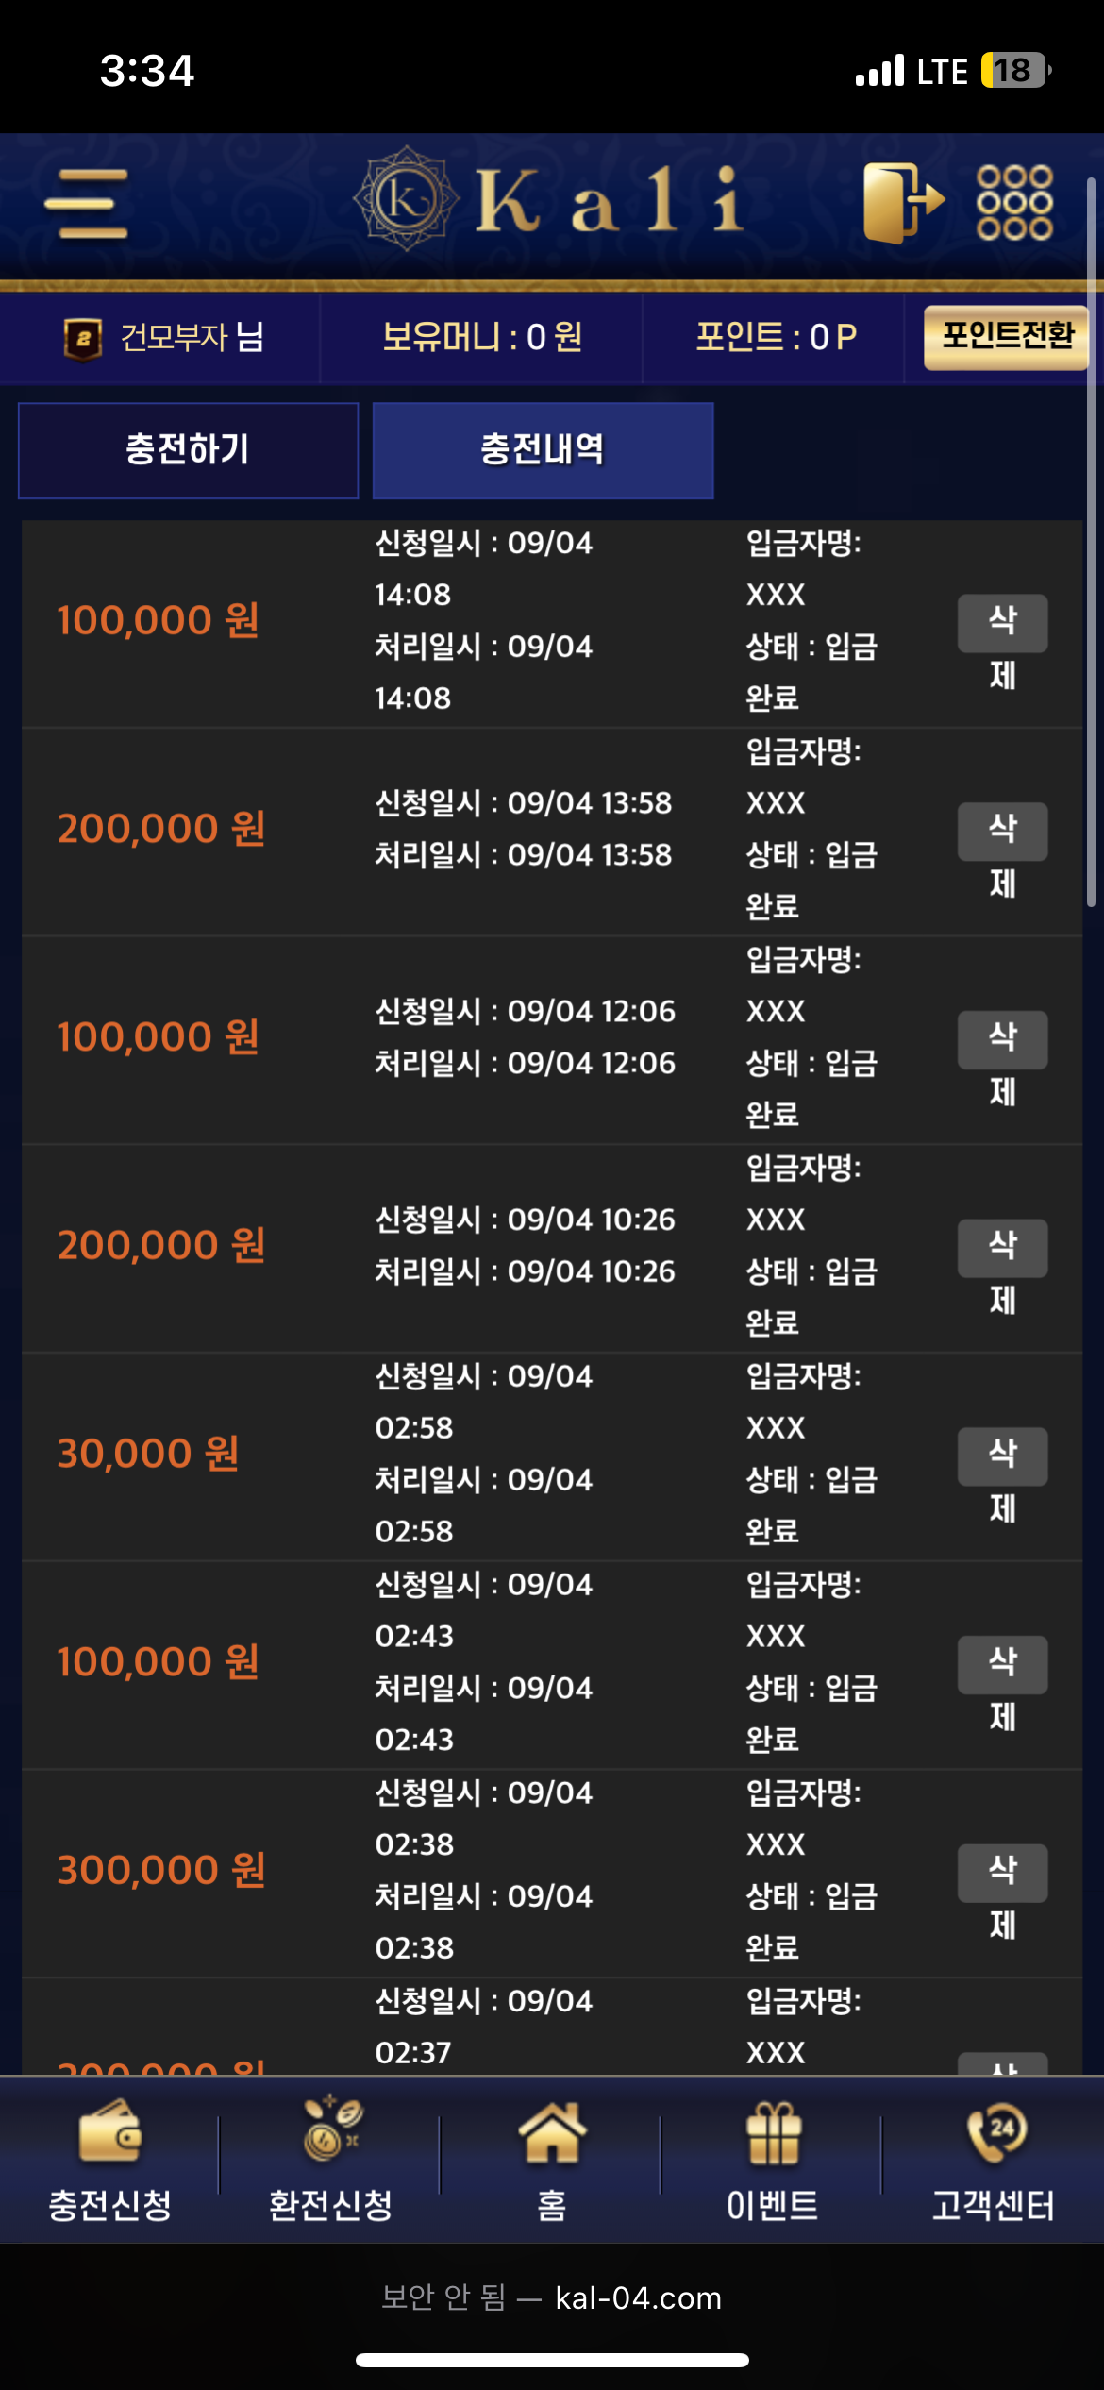Viewport: 1104px width, 2390px height.
Task: Click the 포인트전환 button
Action: pos(1006,337)
